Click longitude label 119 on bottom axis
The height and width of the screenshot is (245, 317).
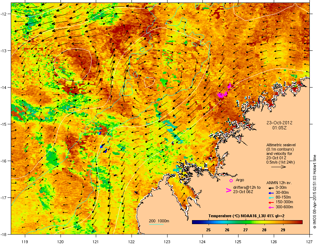click(25, 241)
